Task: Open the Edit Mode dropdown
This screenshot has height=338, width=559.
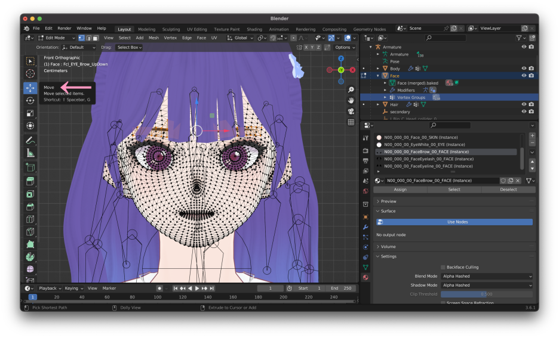Action: click(x=57, y=38)
